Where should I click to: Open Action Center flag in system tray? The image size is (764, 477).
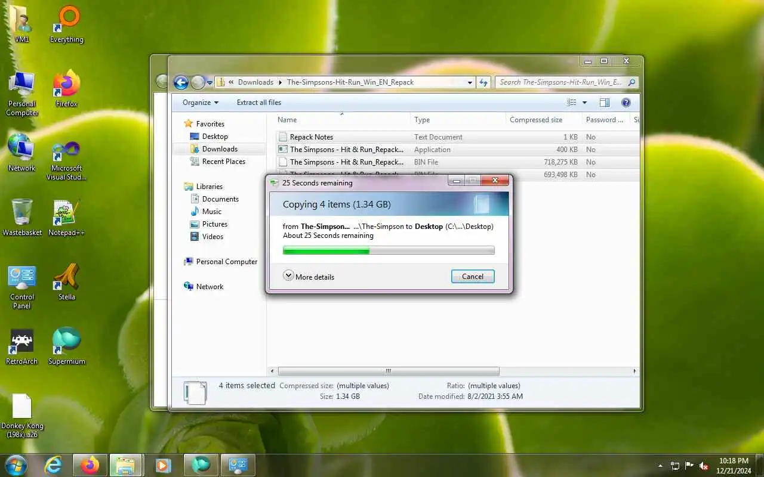[689, 466]
